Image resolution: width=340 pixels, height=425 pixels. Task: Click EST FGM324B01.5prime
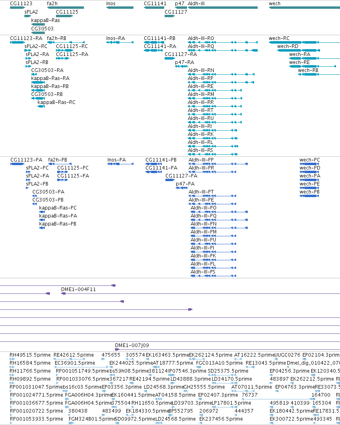(x=92, y=419)
